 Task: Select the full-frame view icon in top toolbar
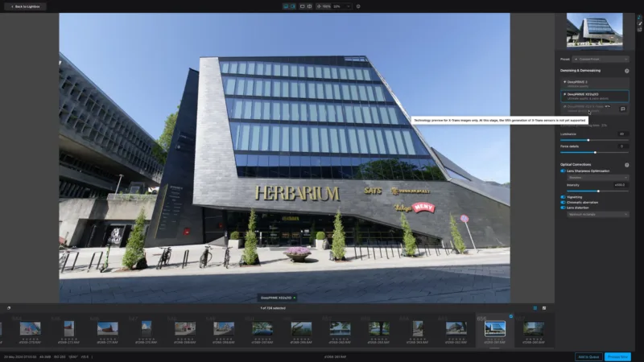pyautogui.click(x=303, y=6)
